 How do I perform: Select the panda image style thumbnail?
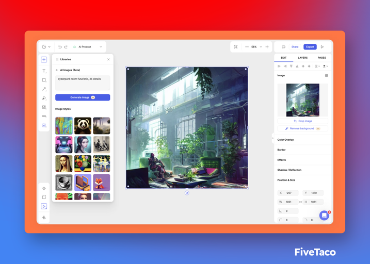coord(83,126)
